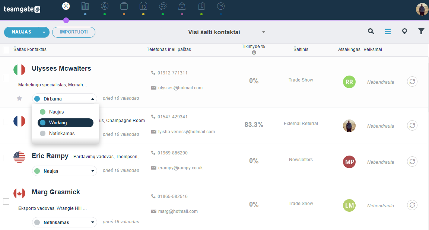Image resolution: width=429 pixels, height=230 pixels.
Task: Open the Marg Grasmick lead name
Action: point(56,192)
